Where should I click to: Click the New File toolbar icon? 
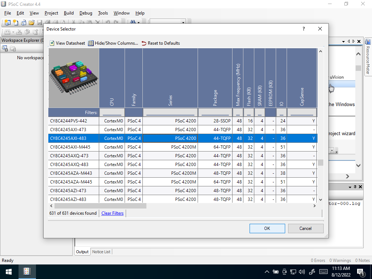coord(16,23)
